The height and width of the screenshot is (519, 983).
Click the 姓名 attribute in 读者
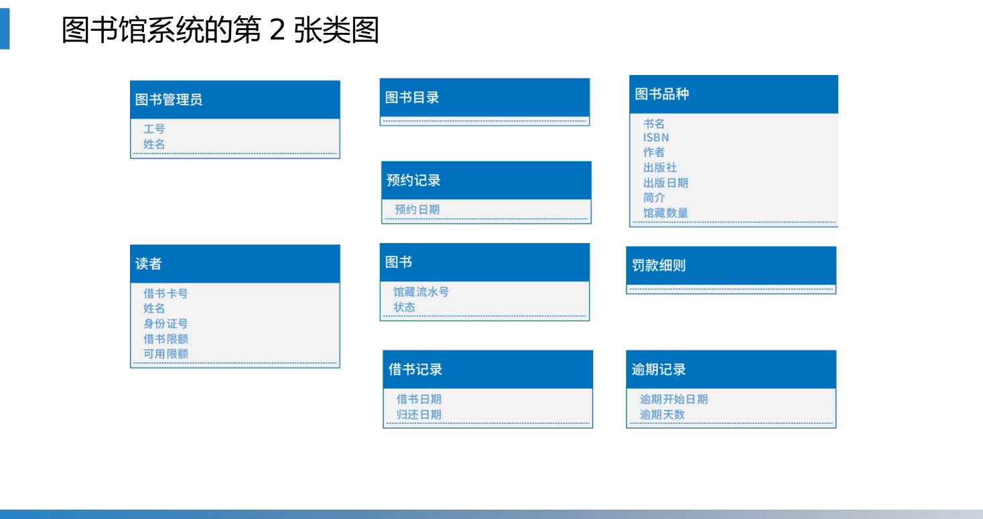tap(154, 308)
